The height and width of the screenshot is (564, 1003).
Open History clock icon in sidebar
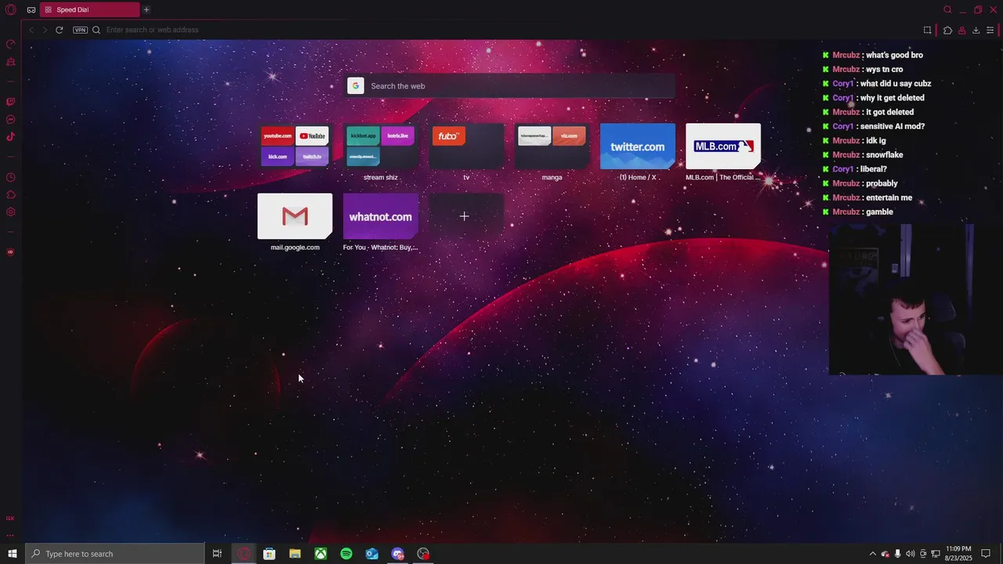[10, 177]
